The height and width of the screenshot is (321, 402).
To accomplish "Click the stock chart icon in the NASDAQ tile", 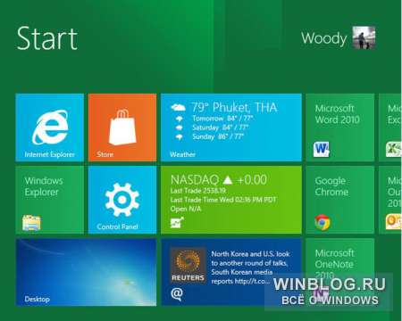I will (x=177, y=223).
